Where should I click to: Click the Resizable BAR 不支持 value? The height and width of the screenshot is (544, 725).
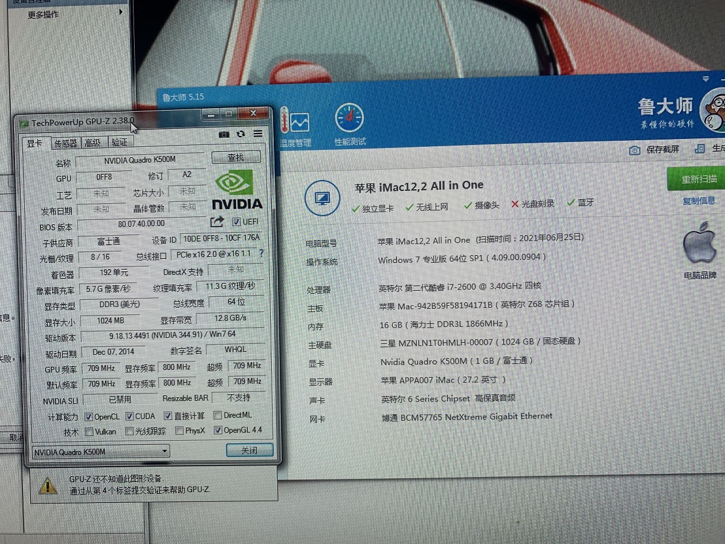(238, 398)
